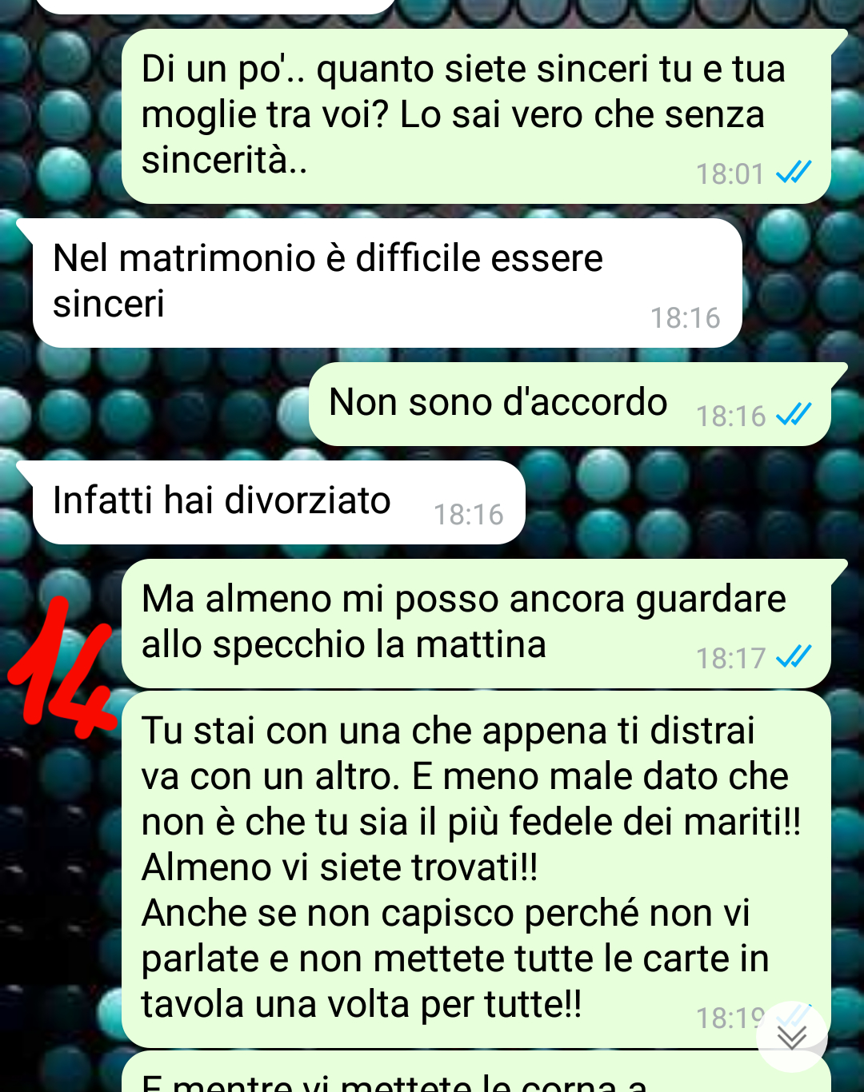The height and width of the screenshot is (1092, 864).
Task: Select the long "Tu stai con una" message
Action: [477, 870]
